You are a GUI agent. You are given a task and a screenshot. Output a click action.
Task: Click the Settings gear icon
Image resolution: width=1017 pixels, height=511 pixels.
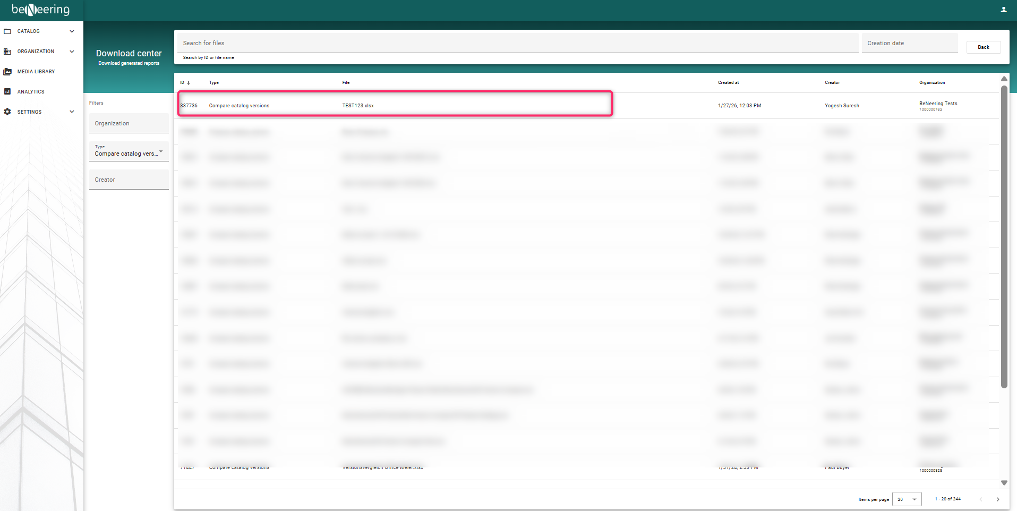coord(7,112)
